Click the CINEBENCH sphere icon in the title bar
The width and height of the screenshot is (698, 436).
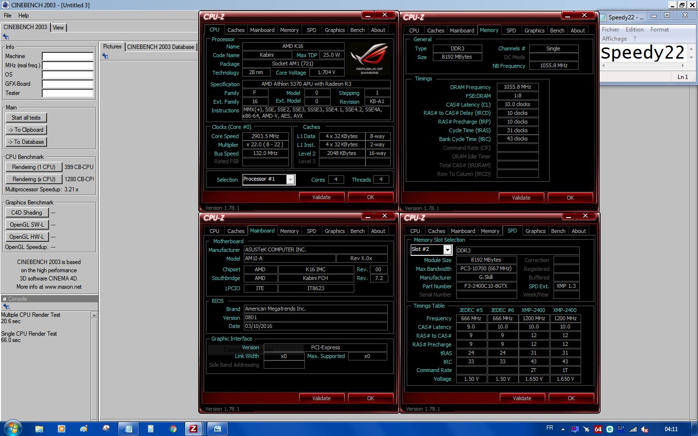(5, 5)
